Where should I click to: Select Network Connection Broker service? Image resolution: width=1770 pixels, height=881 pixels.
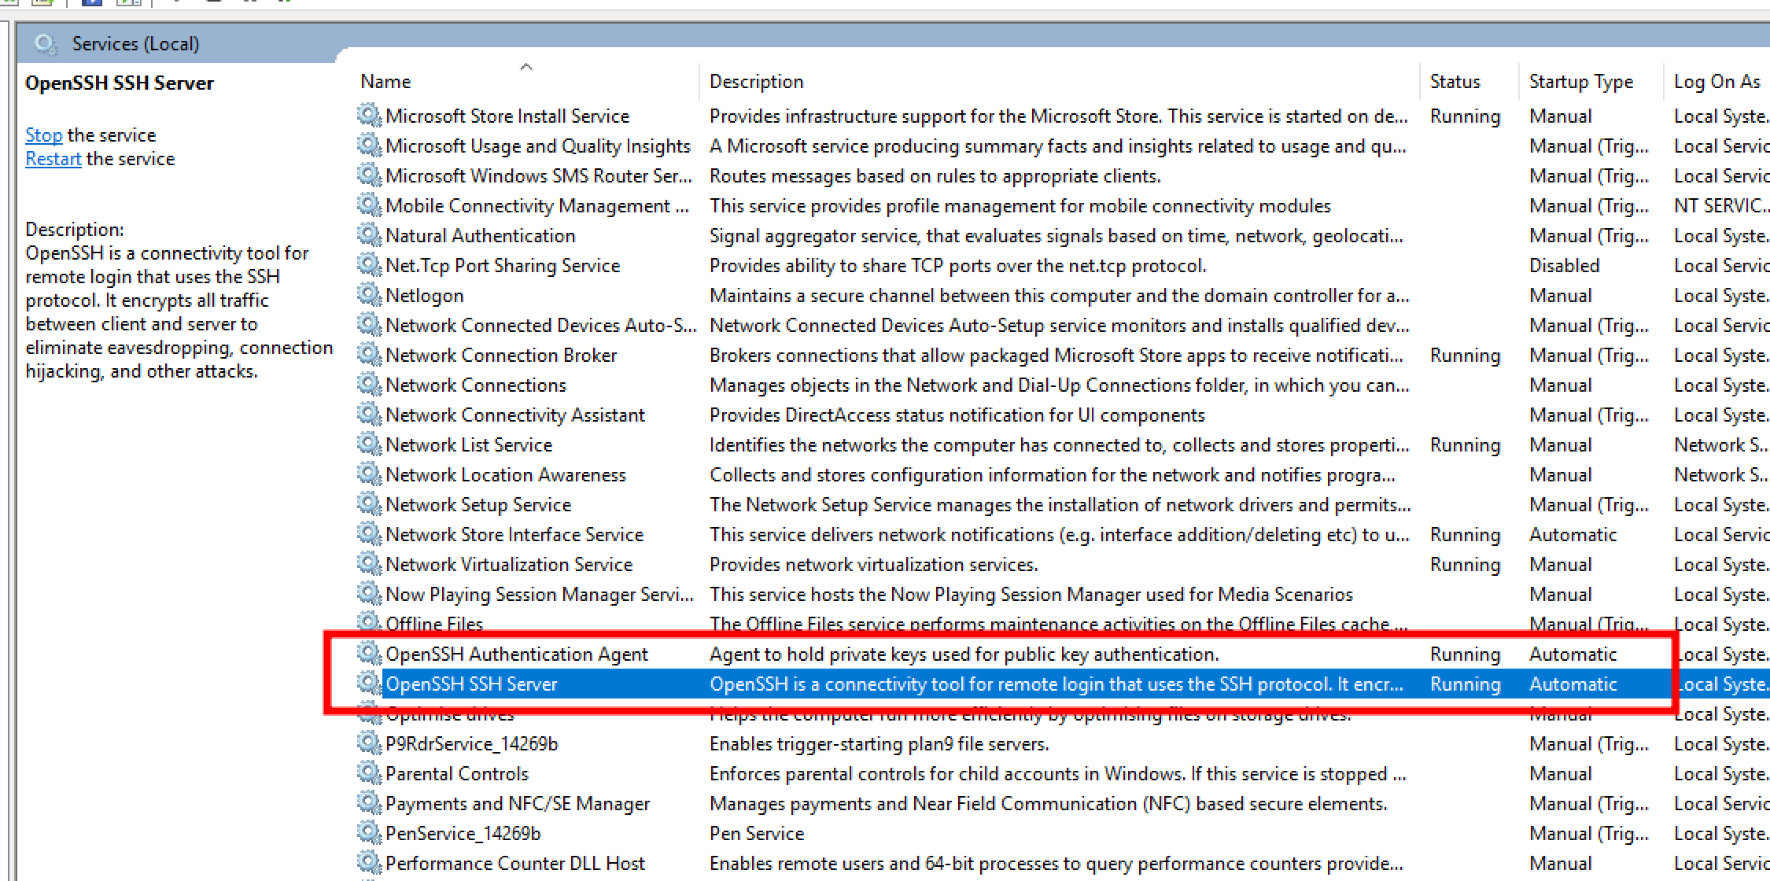pos(500,356)
